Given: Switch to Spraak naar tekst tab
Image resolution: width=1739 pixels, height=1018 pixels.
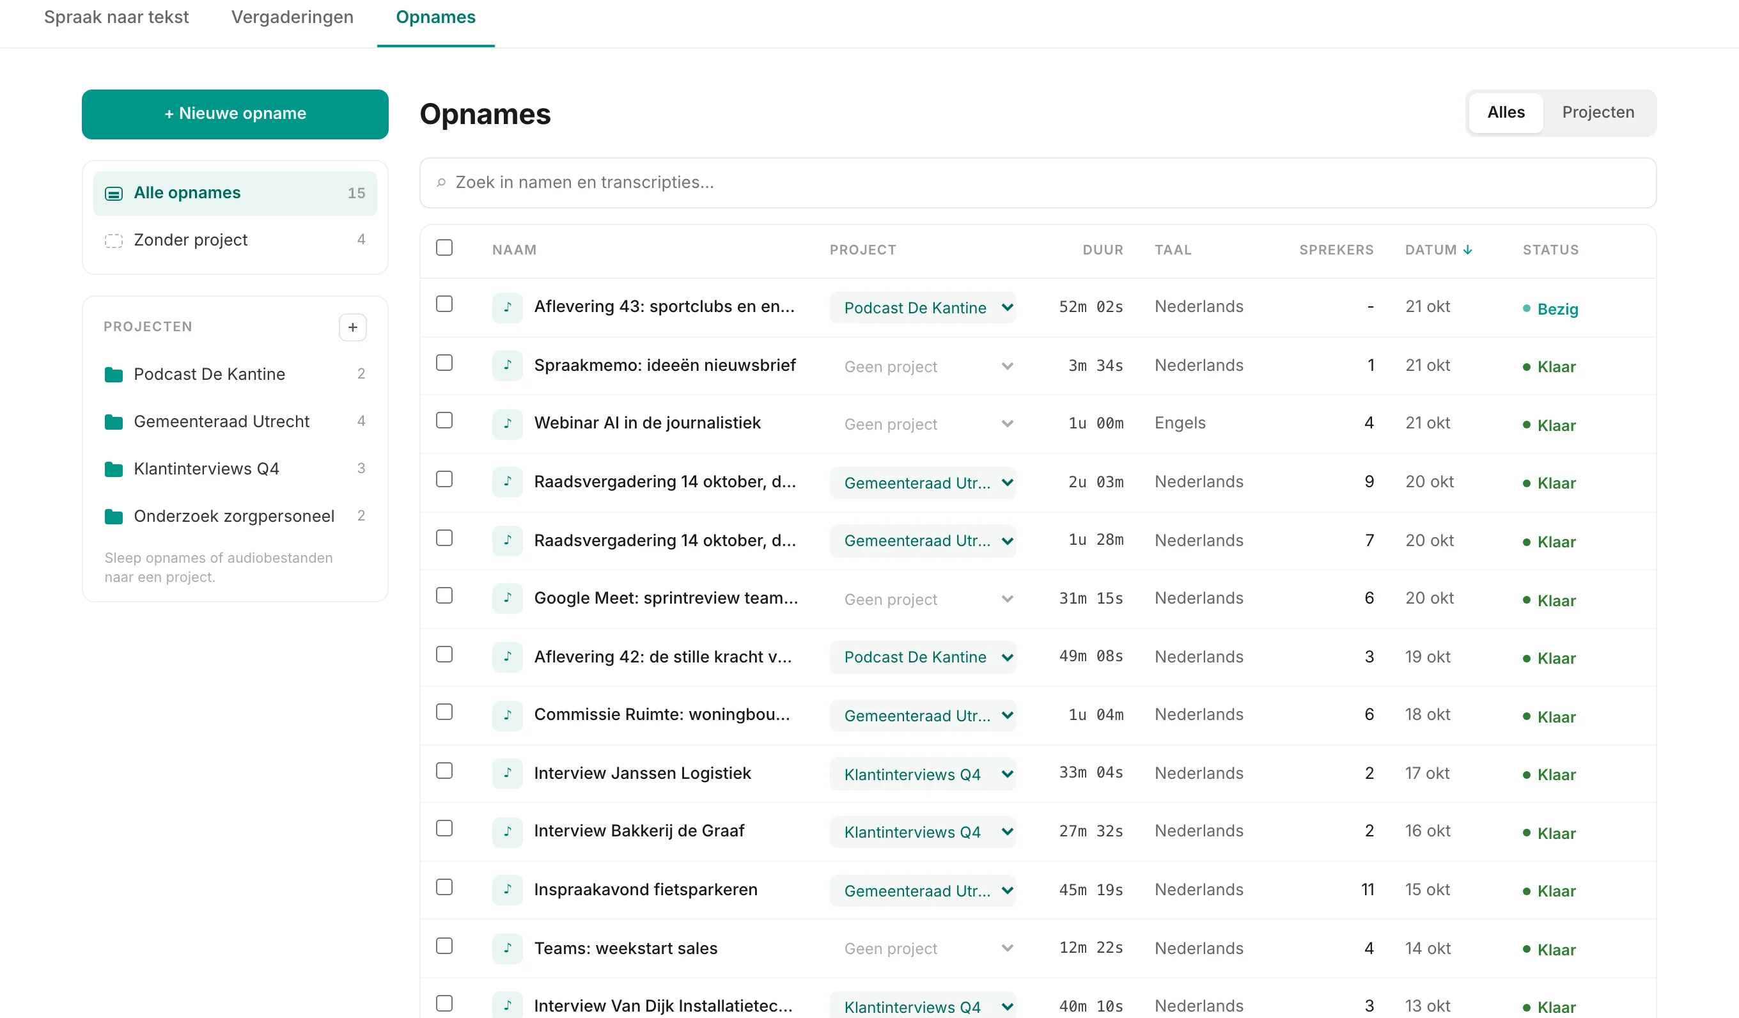Looking at the screenshot, I should coord(116,17).
